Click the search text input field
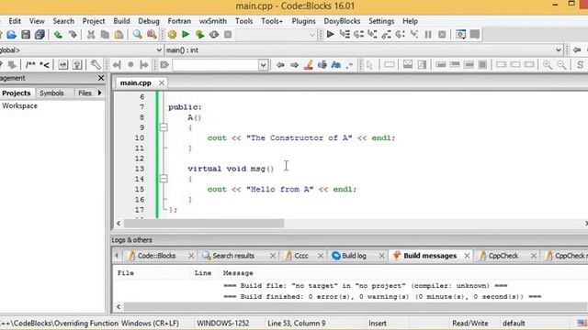 click(216, 65)
